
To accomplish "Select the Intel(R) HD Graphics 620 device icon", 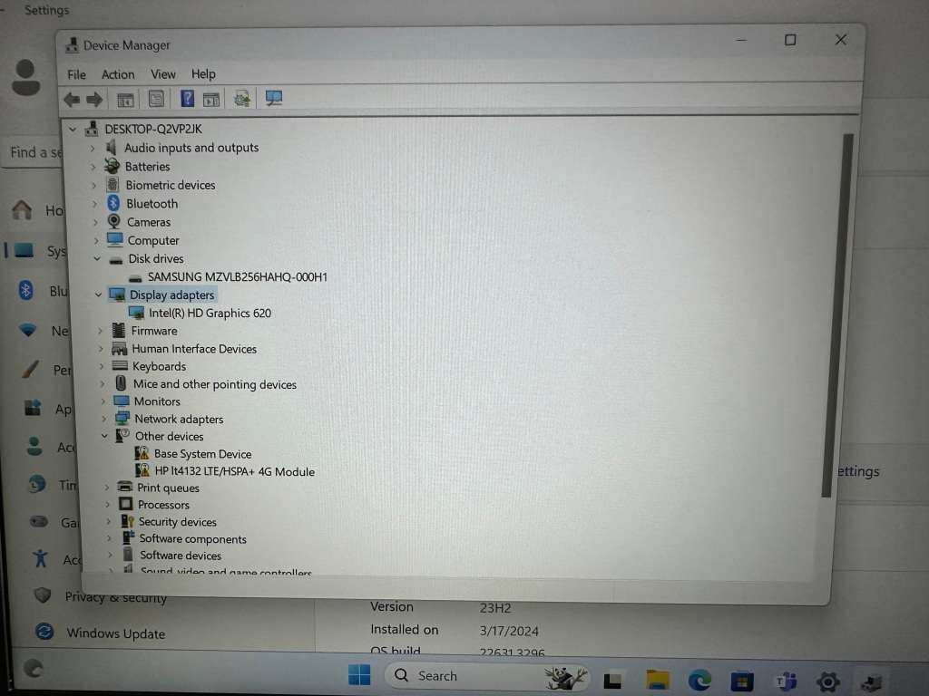I will [137, 313].
